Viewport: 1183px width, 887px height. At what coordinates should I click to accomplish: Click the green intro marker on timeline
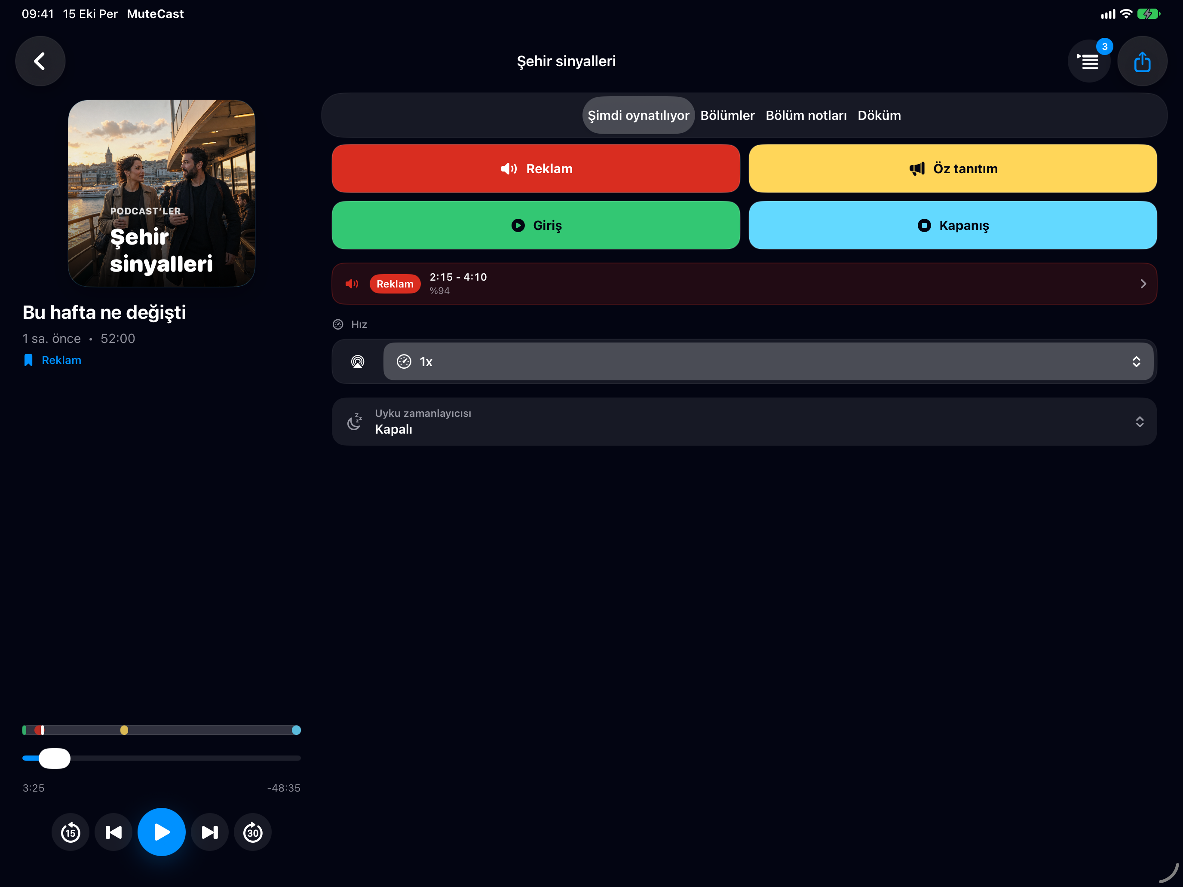pyautogui.click(x=24, y=730)
